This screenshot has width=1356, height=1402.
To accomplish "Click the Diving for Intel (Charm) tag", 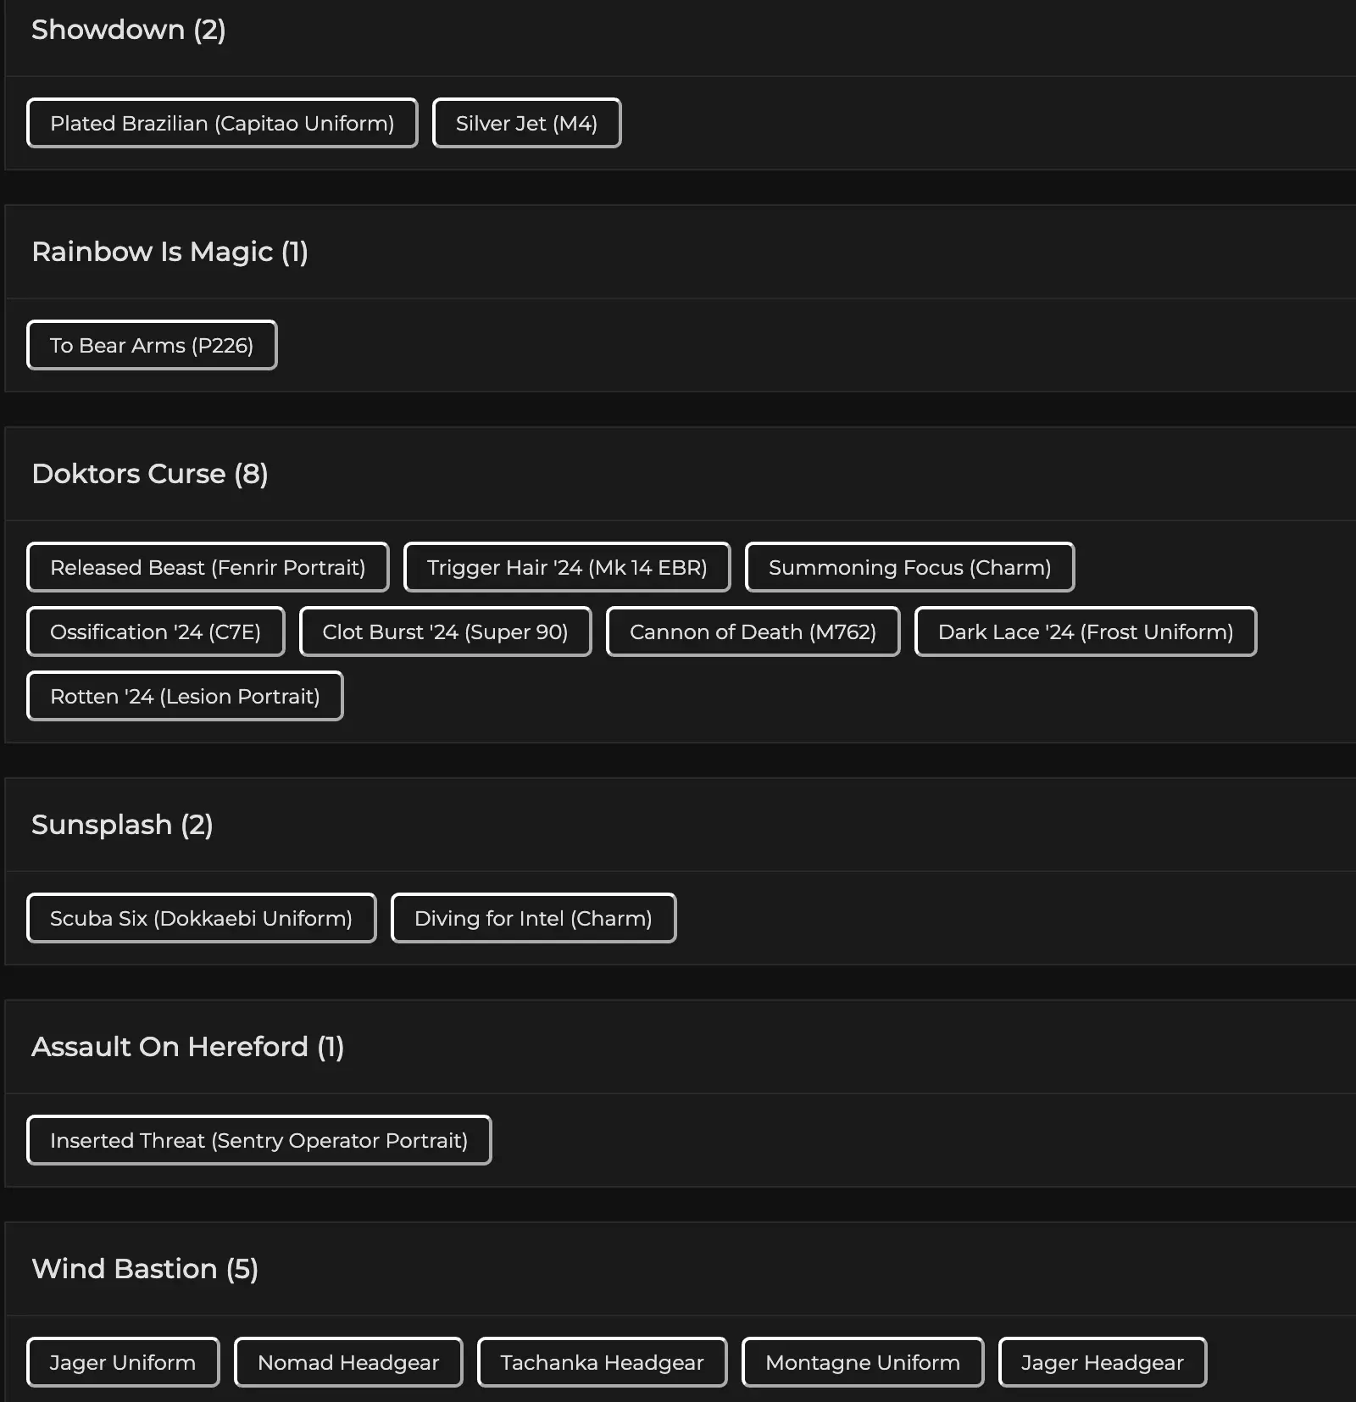I will pos(533,919).
